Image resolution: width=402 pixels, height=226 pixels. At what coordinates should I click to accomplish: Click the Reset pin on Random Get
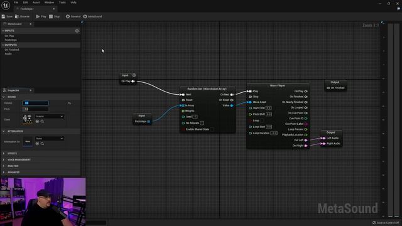tap(183, 100)
